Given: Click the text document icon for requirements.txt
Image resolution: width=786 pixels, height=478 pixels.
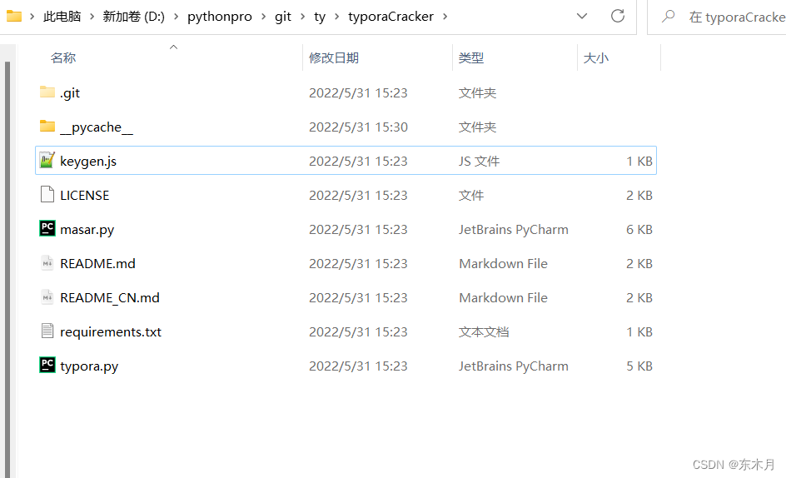Looking at the screenshot, I should (47, 331).
